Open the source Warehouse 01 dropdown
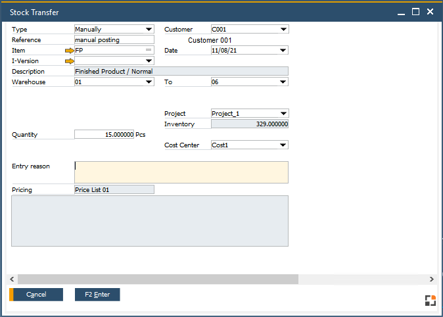Screen dimensions: 443x317 (x=149, y=82)
